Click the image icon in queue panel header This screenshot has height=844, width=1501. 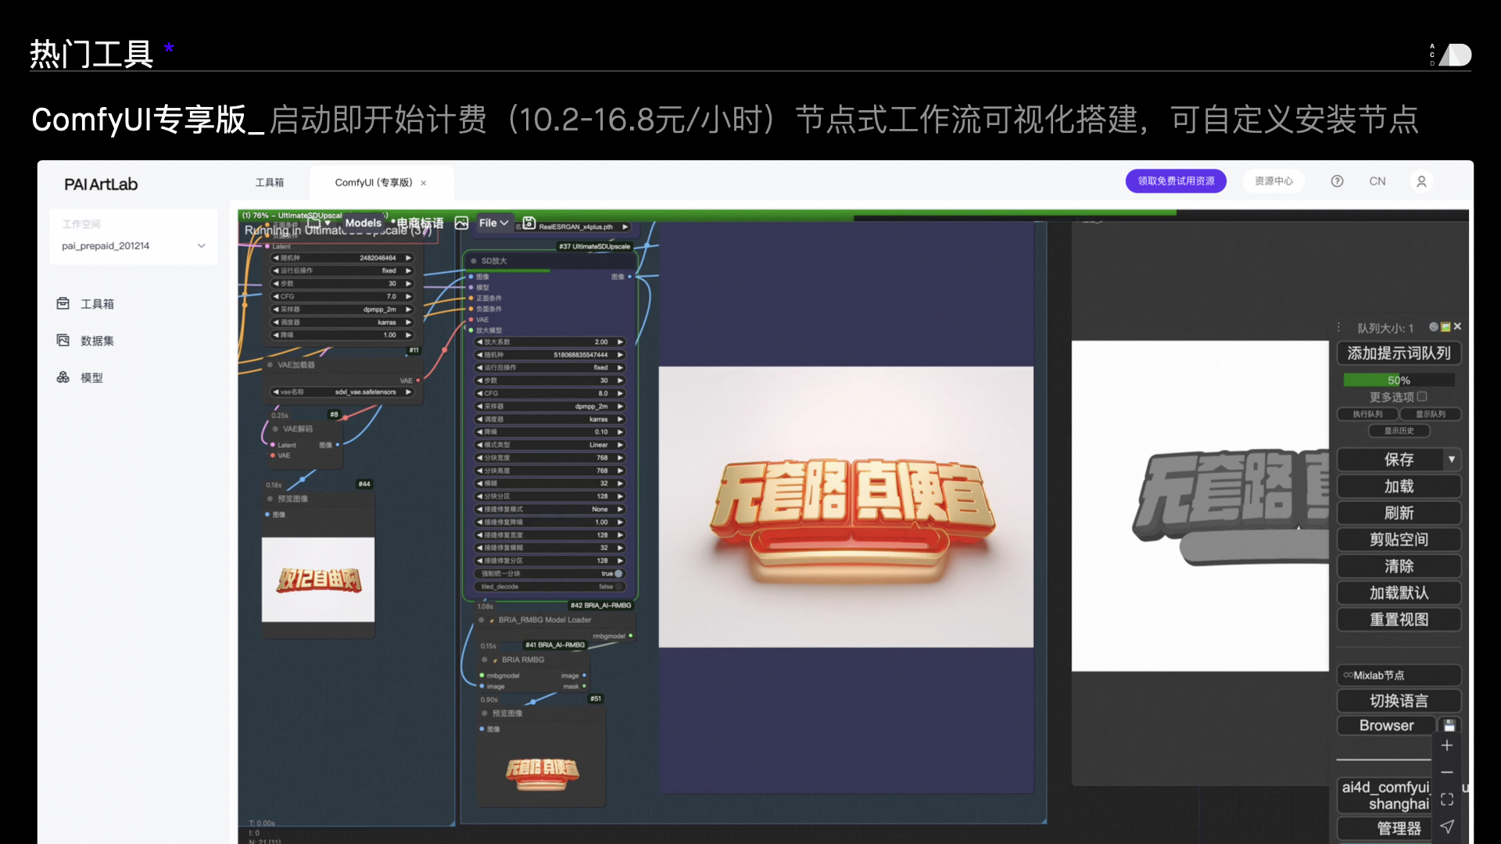point(1445,327)
